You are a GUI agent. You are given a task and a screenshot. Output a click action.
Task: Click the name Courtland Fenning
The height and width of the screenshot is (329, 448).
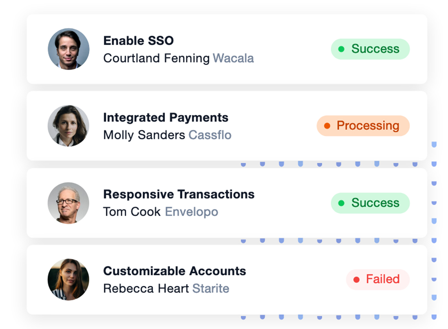click(x=156, y=58)
